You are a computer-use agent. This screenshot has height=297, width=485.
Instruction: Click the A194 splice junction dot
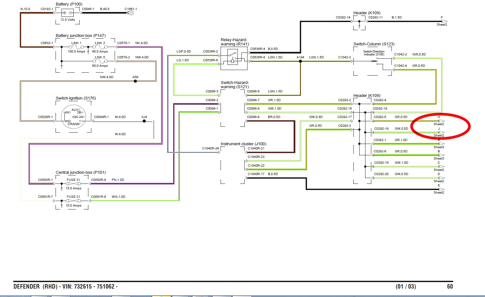(300, 61)
